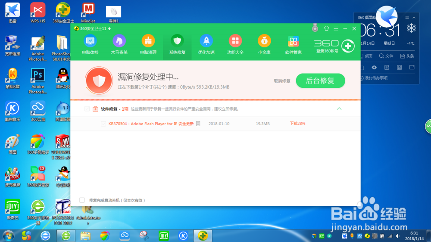Click the taskbar clock showing 6:31
This screenshot has height=242, width=431.
414,236
